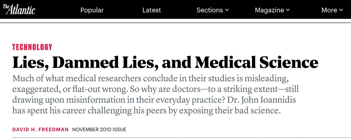Open author David H. Freedman's page
This screenshot has width=351, height=140.
coord(40,129)
